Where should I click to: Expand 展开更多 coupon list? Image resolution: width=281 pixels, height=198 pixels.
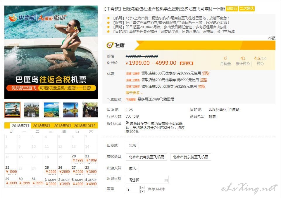pyautogui.click(x=134, y=93)
